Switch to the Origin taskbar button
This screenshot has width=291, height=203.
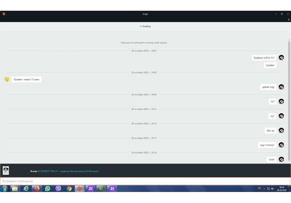(x=79, y=189)
